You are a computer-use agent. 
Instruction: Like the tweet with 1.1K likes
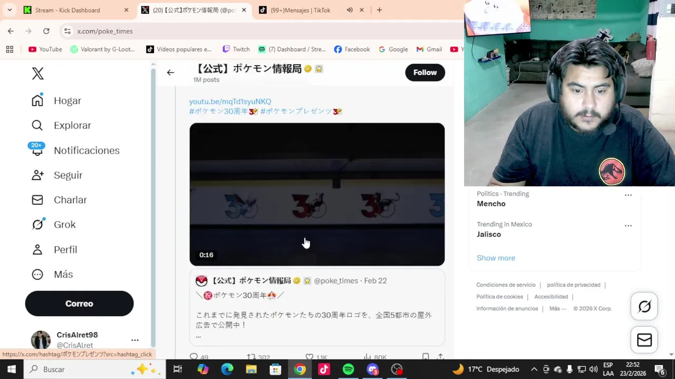pos(316,357)
